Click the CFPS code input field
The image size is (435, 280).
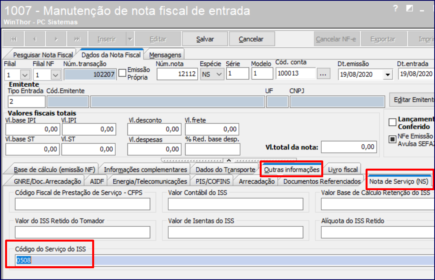click(83, 204)
